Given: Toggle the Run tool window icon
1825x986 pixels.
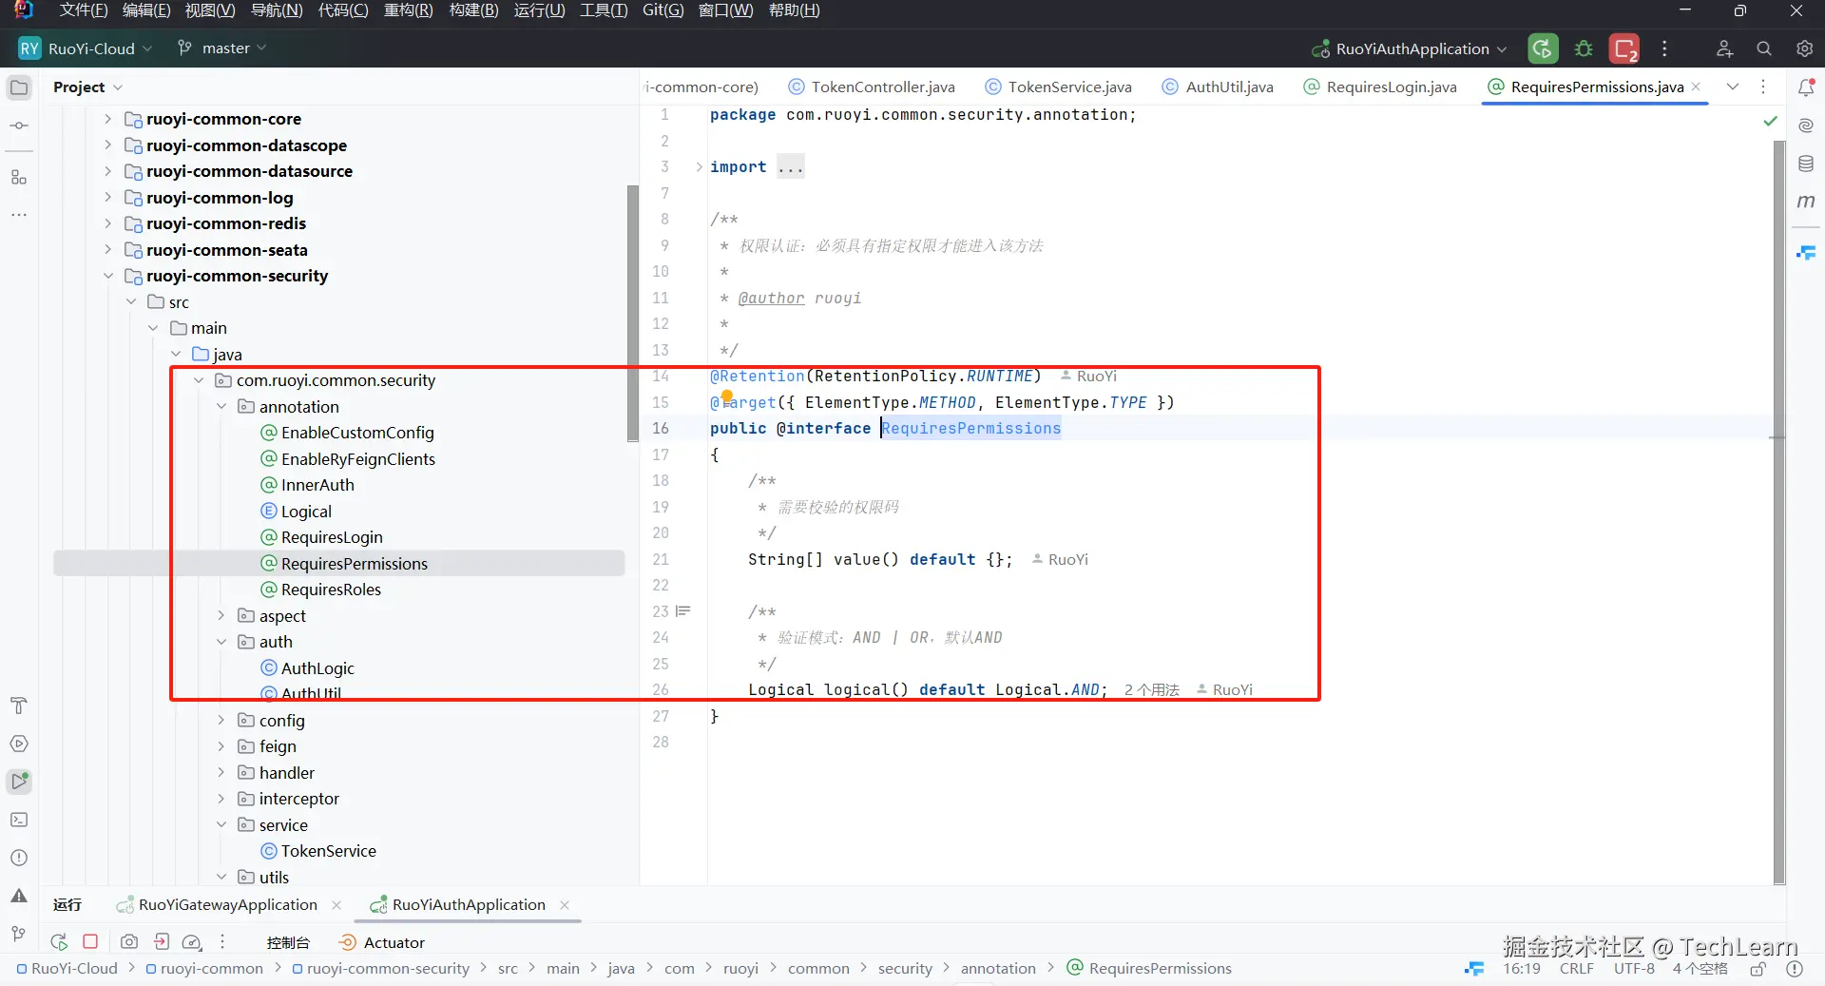Looking at the screenshot, I should click(x=19, y=782).
